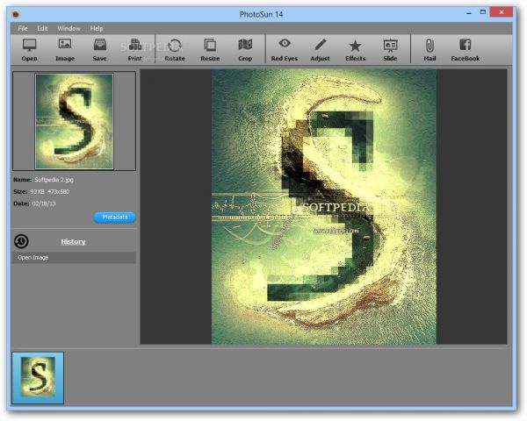
Task: Maximize the PhotoSun window
Action: point(483,12)
